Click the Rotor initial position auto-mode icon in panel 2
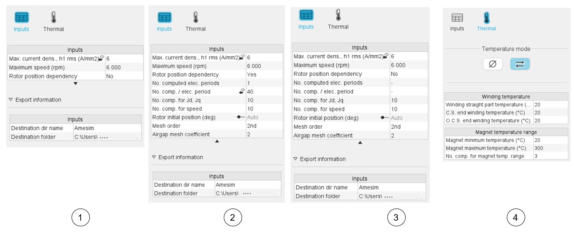Image resolution: width=574 pixels, height=232 pixels. coord(240,117)
